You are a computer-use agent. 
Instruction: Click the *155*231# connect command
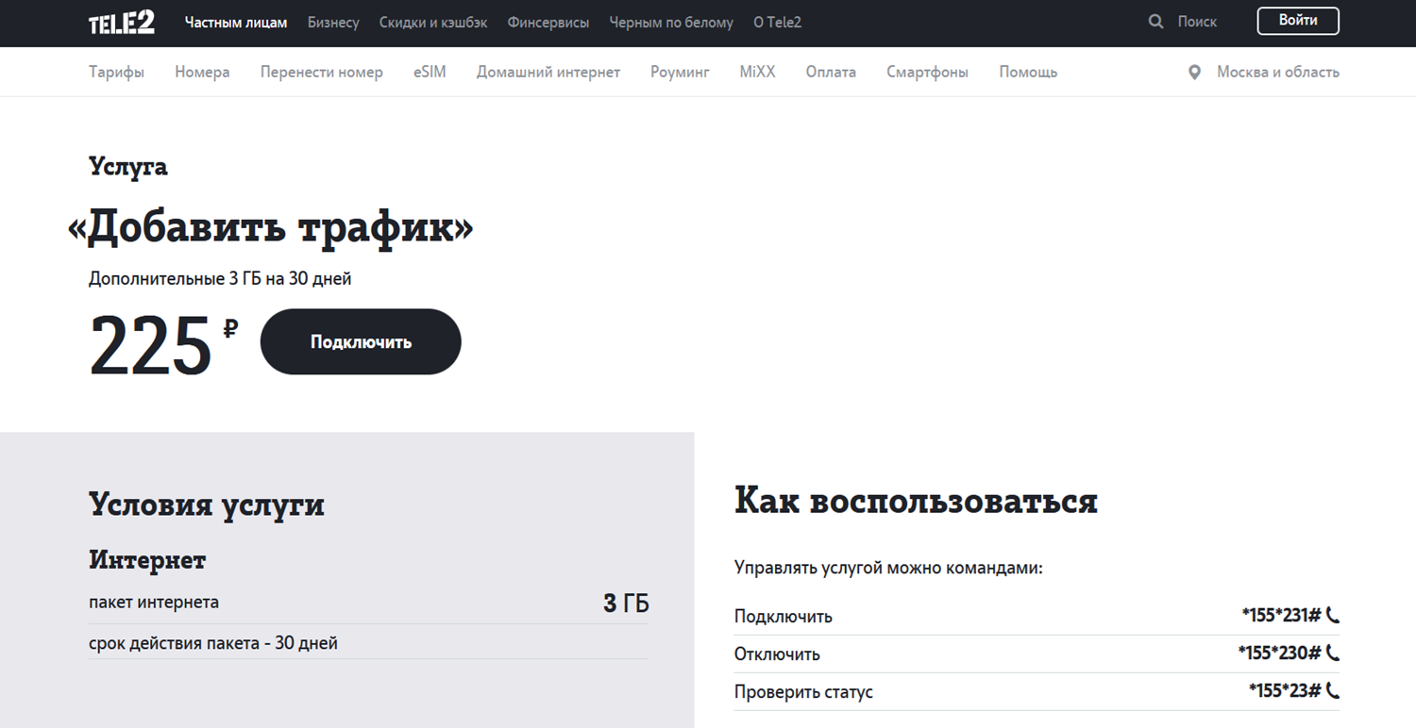tap(1281, 616)
